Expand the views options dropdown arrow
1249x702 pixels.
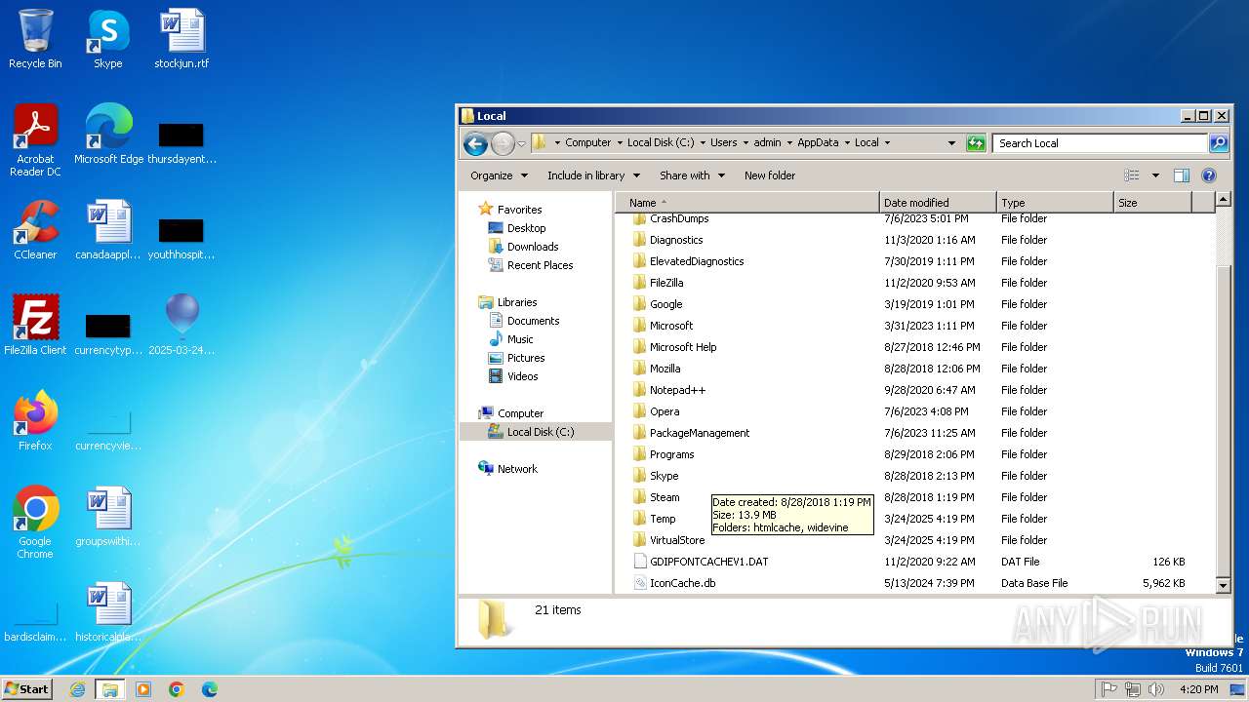[x=1155, y=175]
